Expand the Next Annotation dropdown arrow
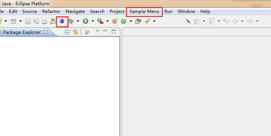The height and width of the screenshot is (136, 271). coord(204,21)
